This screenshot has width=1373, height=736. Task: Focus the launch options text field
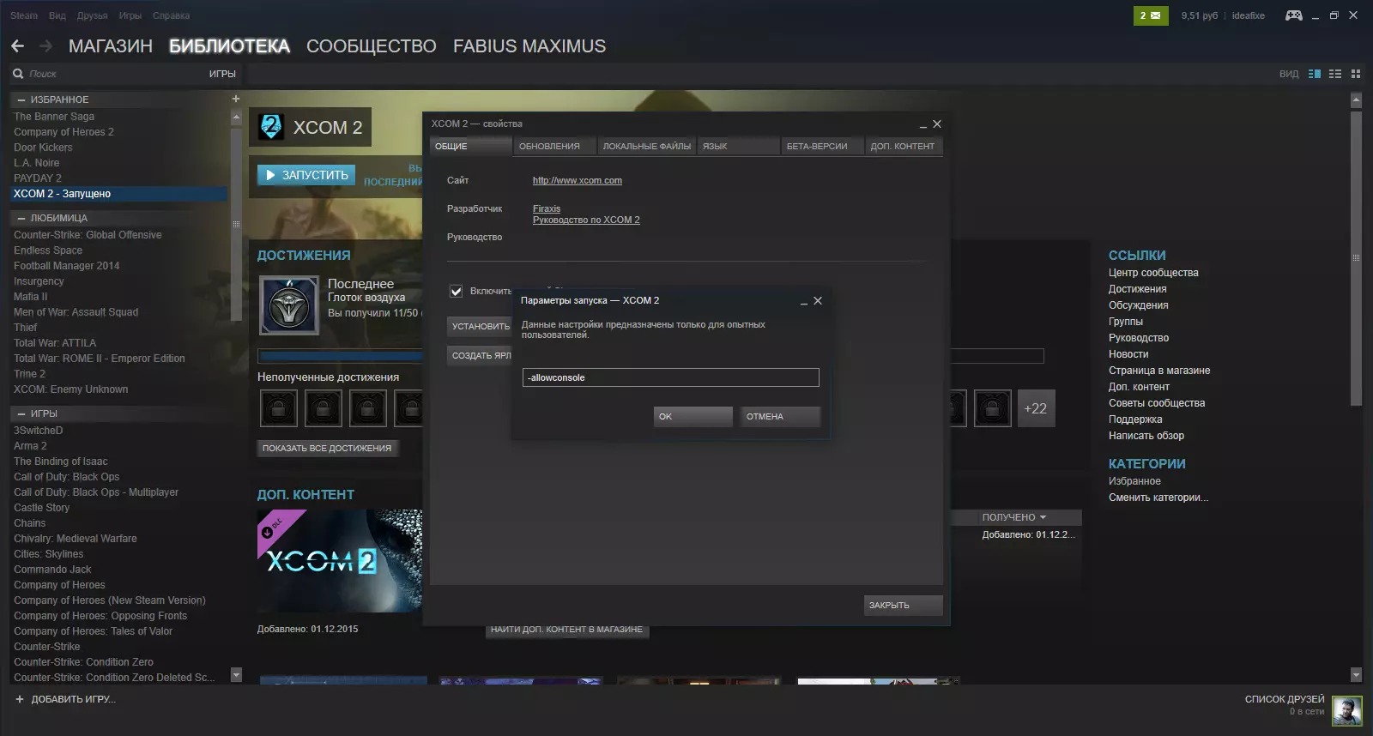pyautogui.click(x=671, y=377)
